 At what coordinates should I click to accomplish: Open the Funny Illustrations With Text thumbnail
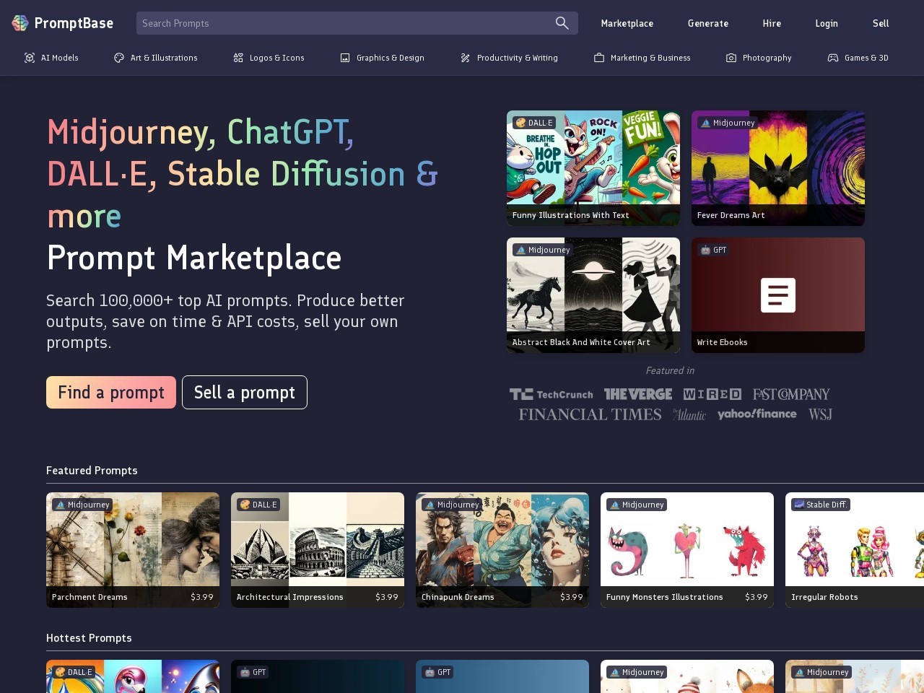pyautogui.click(x=593, y=168)
